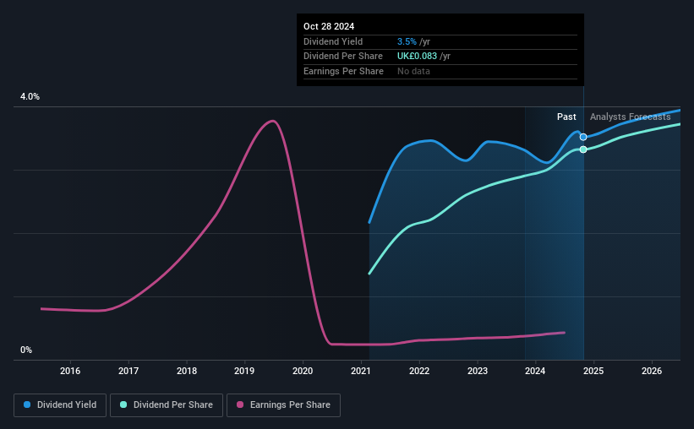Click the 2026 x-axis year label
Screen dimensions: 694x429
tap(652, 371)
